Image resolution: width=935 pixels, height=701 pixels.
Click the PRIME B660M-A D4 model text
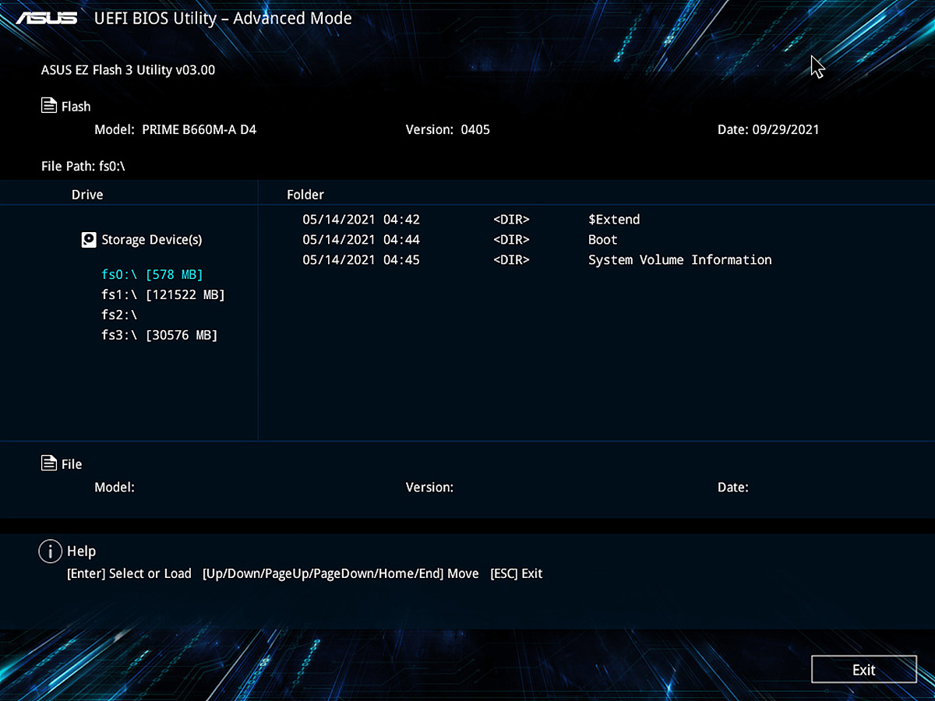(199, 129)
